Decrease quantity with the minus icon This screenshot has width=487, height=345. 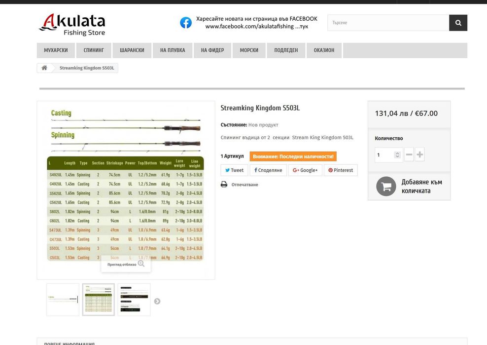click(409, 154)
